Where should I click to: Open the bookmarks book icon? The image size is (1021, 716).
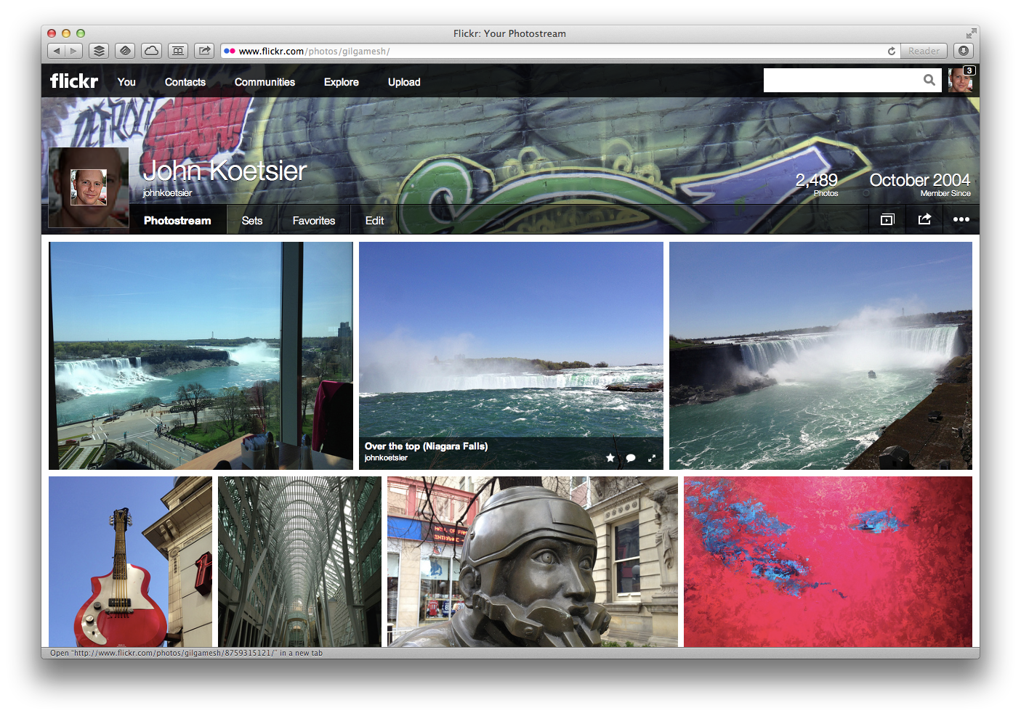click(178, 51)
